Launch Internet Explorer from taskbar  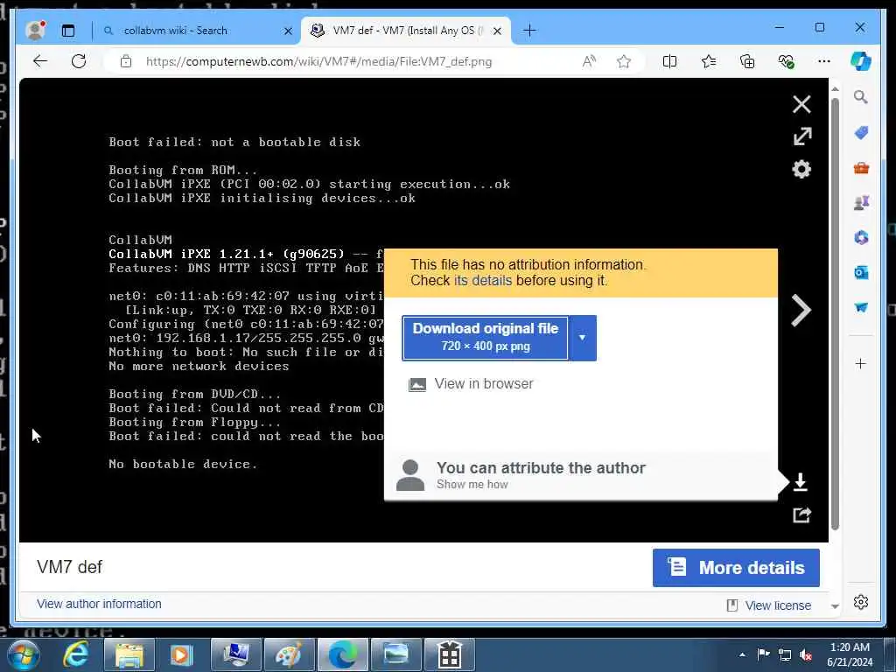coord(75,654)
